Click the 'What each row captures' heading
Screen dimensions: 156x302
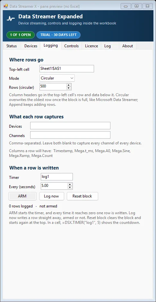(37, 117)
